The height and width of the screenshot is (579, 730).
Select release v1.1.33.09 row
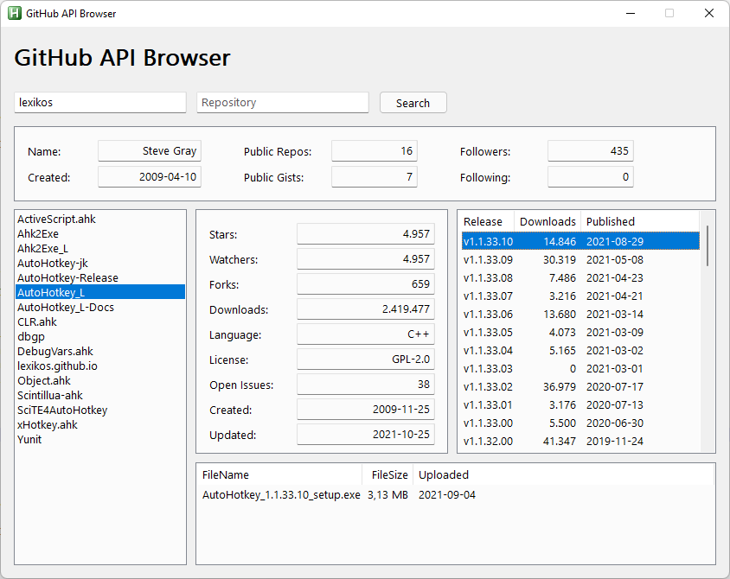[580, 259]
